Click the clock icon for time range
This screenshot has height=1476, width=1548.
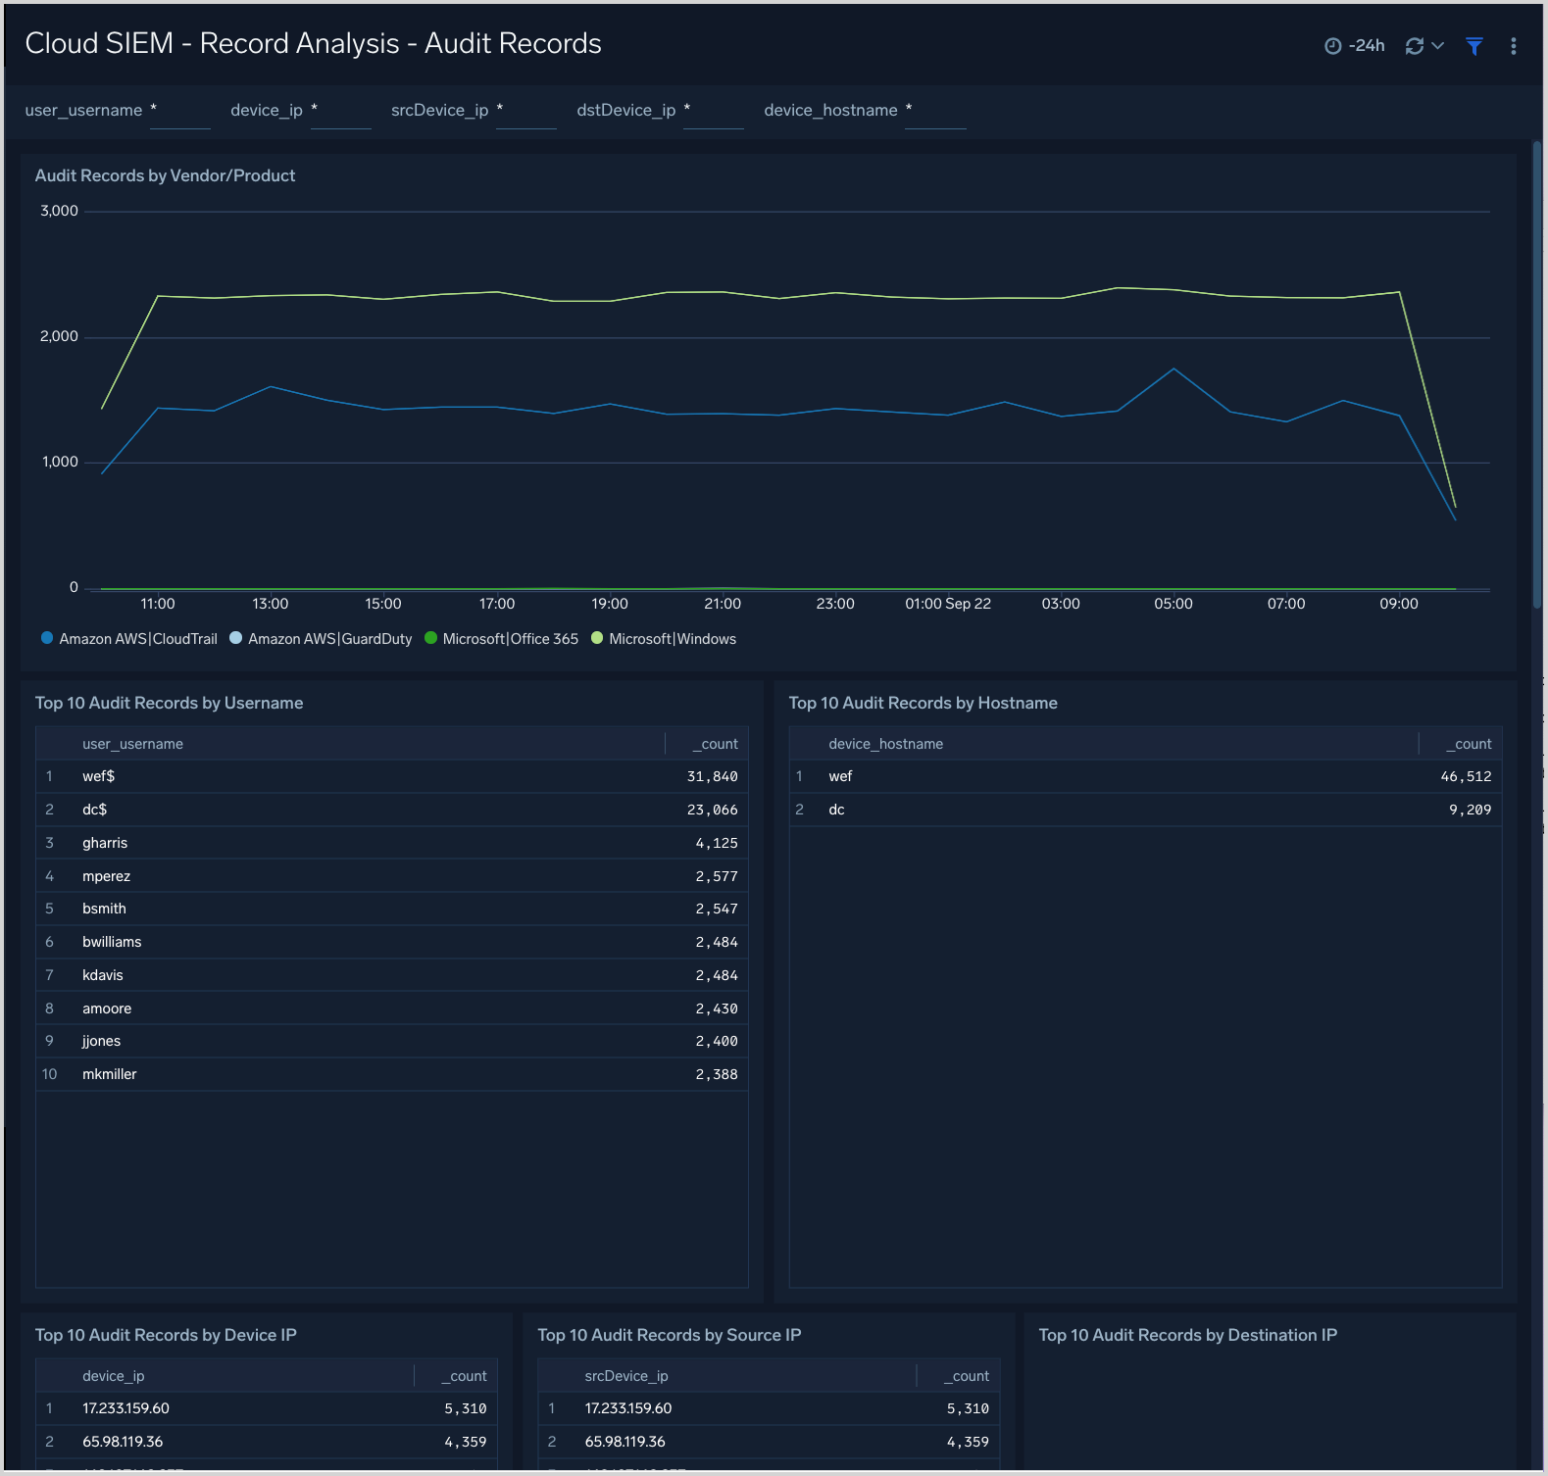coord(1332,46)
